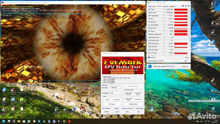
Task: Toggle the Log to file checkbox
Action: 149,57
